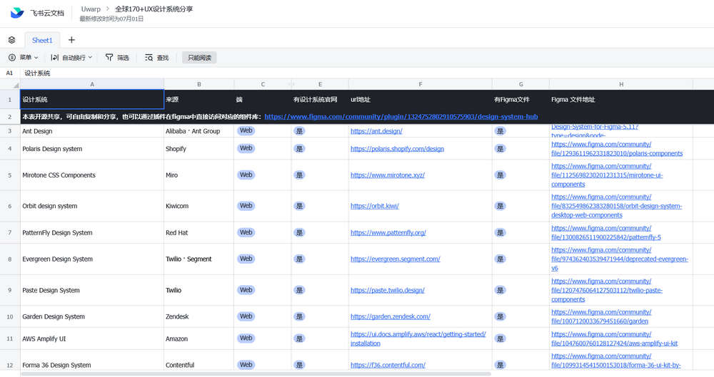Image resolution: width=714 pixels, height=377 pixels.
Task: Click the filter funnel icon
Action: click(x=109, y=57)
